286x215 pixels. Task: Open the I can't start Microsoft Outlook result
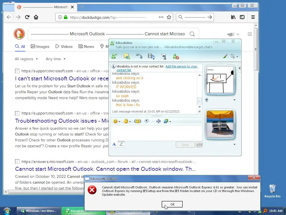click(62, 78)
